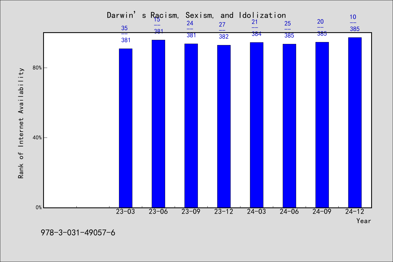
Task: Click the x-axis label 24-12
Action: (x=355, y=212)
